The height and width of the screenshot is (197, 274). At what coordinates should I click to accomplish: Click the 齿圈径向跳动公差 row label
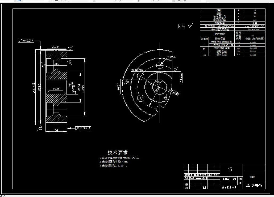coord(221,42)
